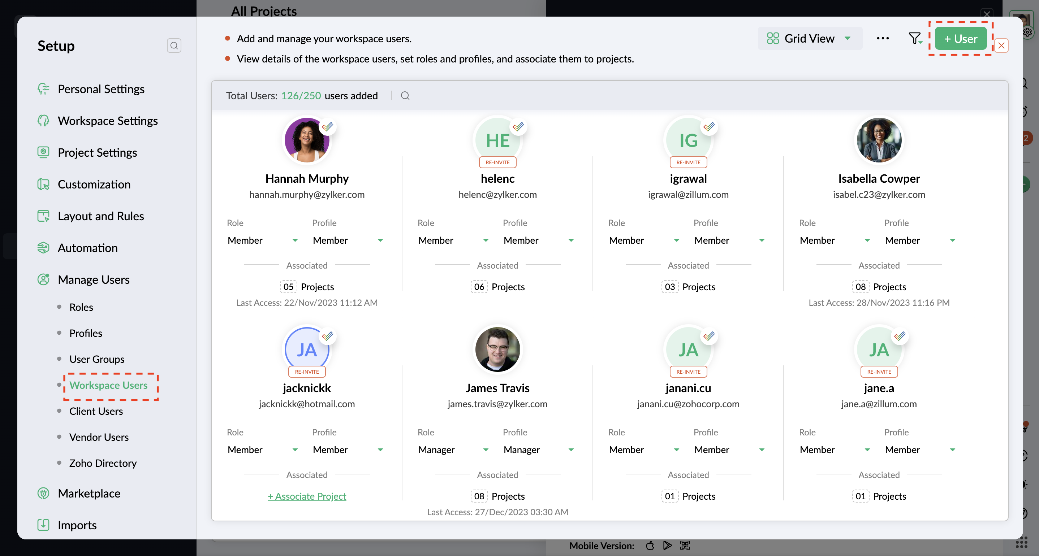Click RE-INVITE badge on helenc's card
1039x556 pixels.
pos(497,162)
